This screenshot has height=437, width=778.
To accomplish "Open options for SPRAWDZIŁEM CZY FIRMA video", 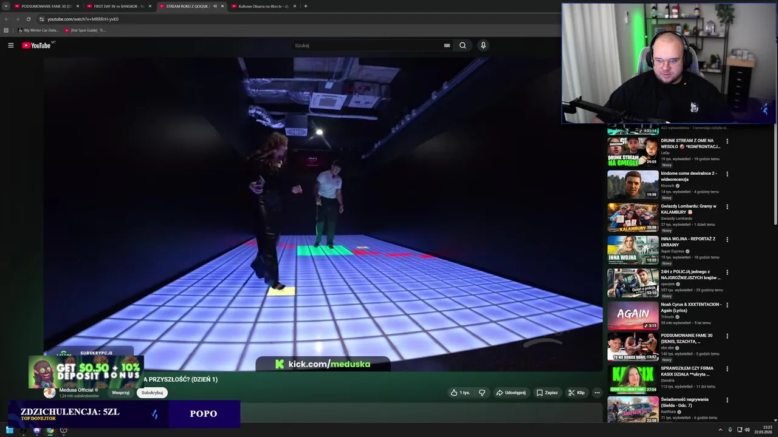I will (x=727, y=369).
